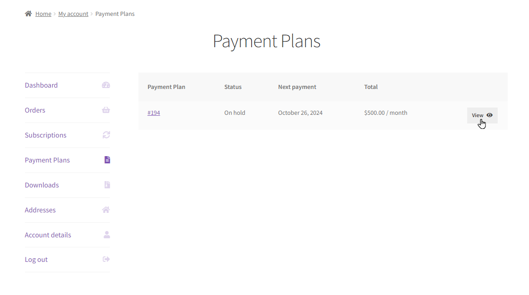Go to the Subscriptions menu item
Image resolution: width=529 pixels, height=295 pixels.
(45, 135)
